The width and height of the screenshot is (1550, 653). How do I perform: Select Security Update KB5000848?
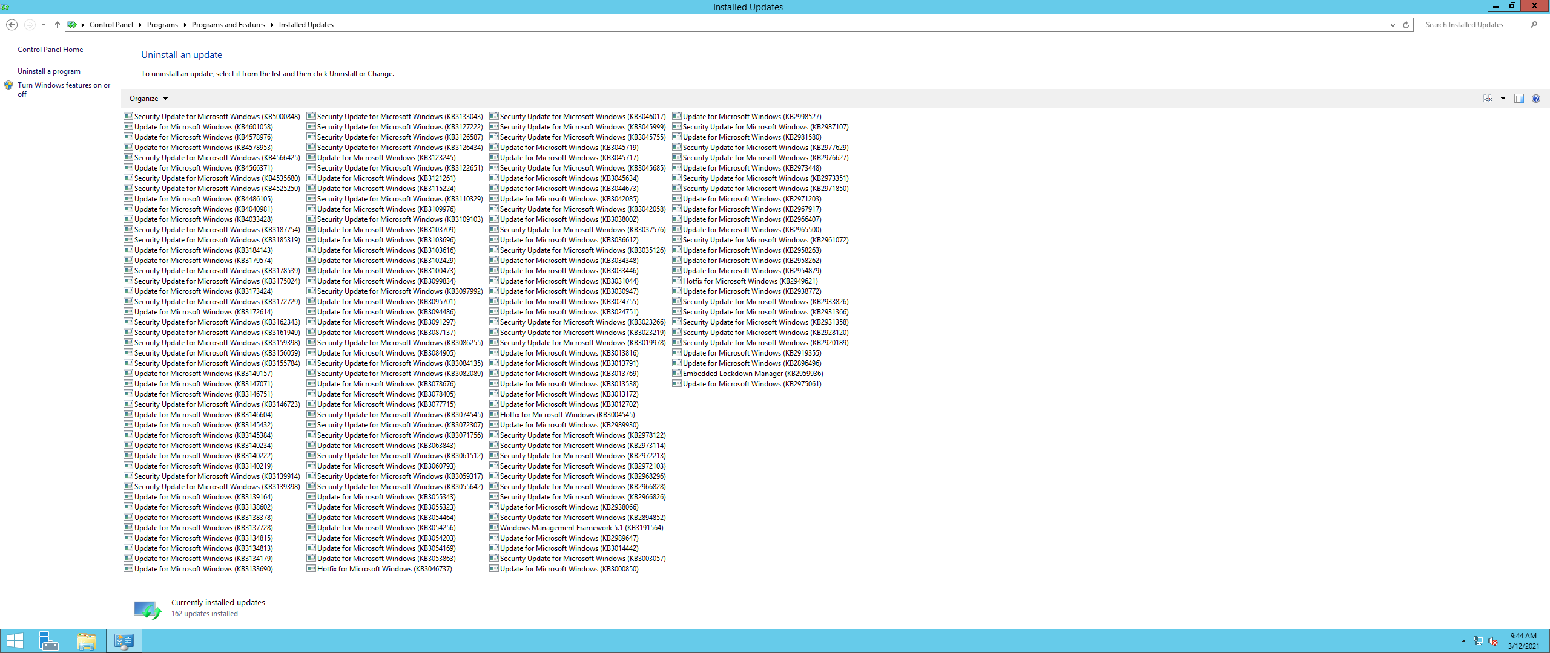[212, 117]
